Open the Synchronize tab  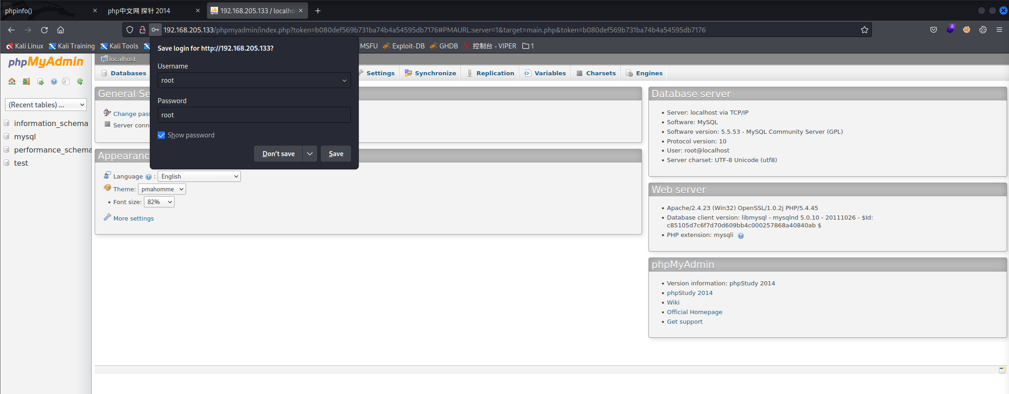430,73
